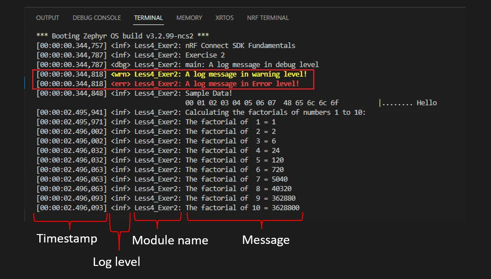491x279 pixels.
Task: Click the Booting Zephyr OS build line
Action: coord(123,36)
